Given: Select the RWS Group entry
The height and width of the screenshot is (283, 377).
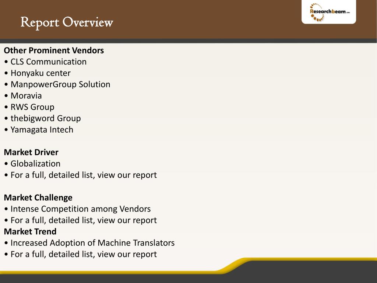Looking at the screenshot, I should [x=29, y=107].
